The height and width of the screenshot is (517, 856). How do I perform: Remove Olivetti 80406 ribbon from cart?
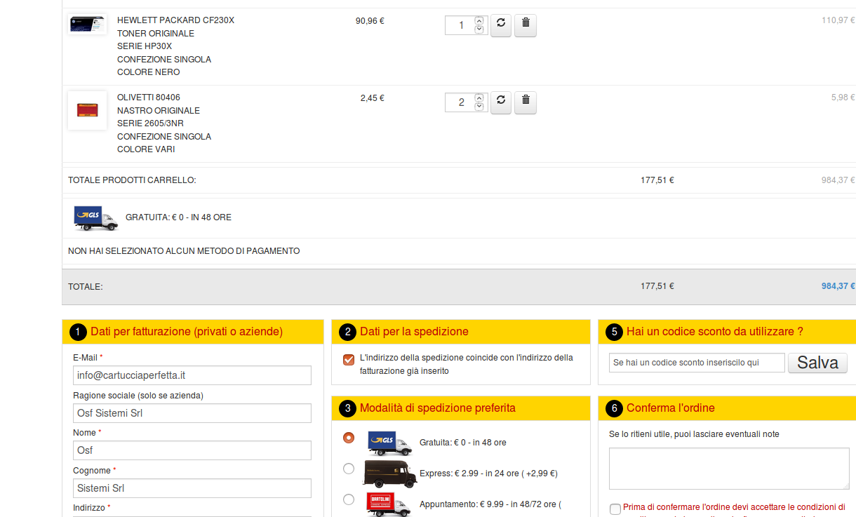point(526,102)
